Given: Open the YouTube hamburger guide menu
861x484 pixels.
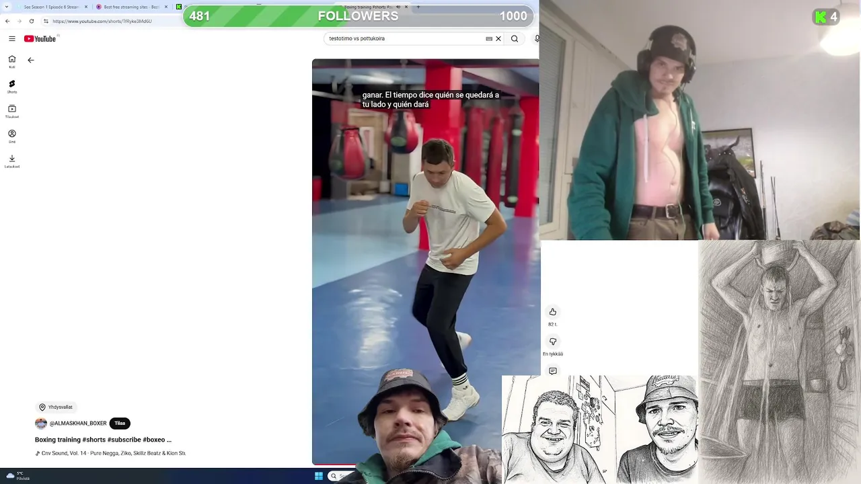Looking at the screenshot, I should [x=12, y=39].
